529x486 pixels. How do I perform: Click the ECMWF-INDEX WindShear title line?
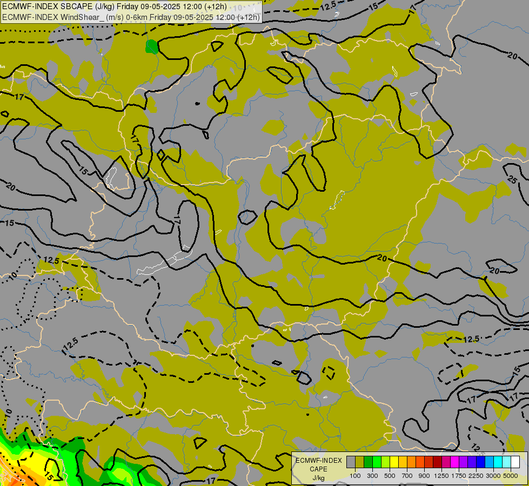click(x=131, y=17)
